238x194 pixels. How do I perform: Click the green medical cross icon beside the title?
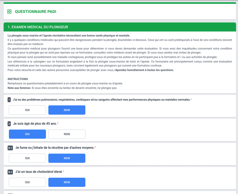click(x=9, y=11)
